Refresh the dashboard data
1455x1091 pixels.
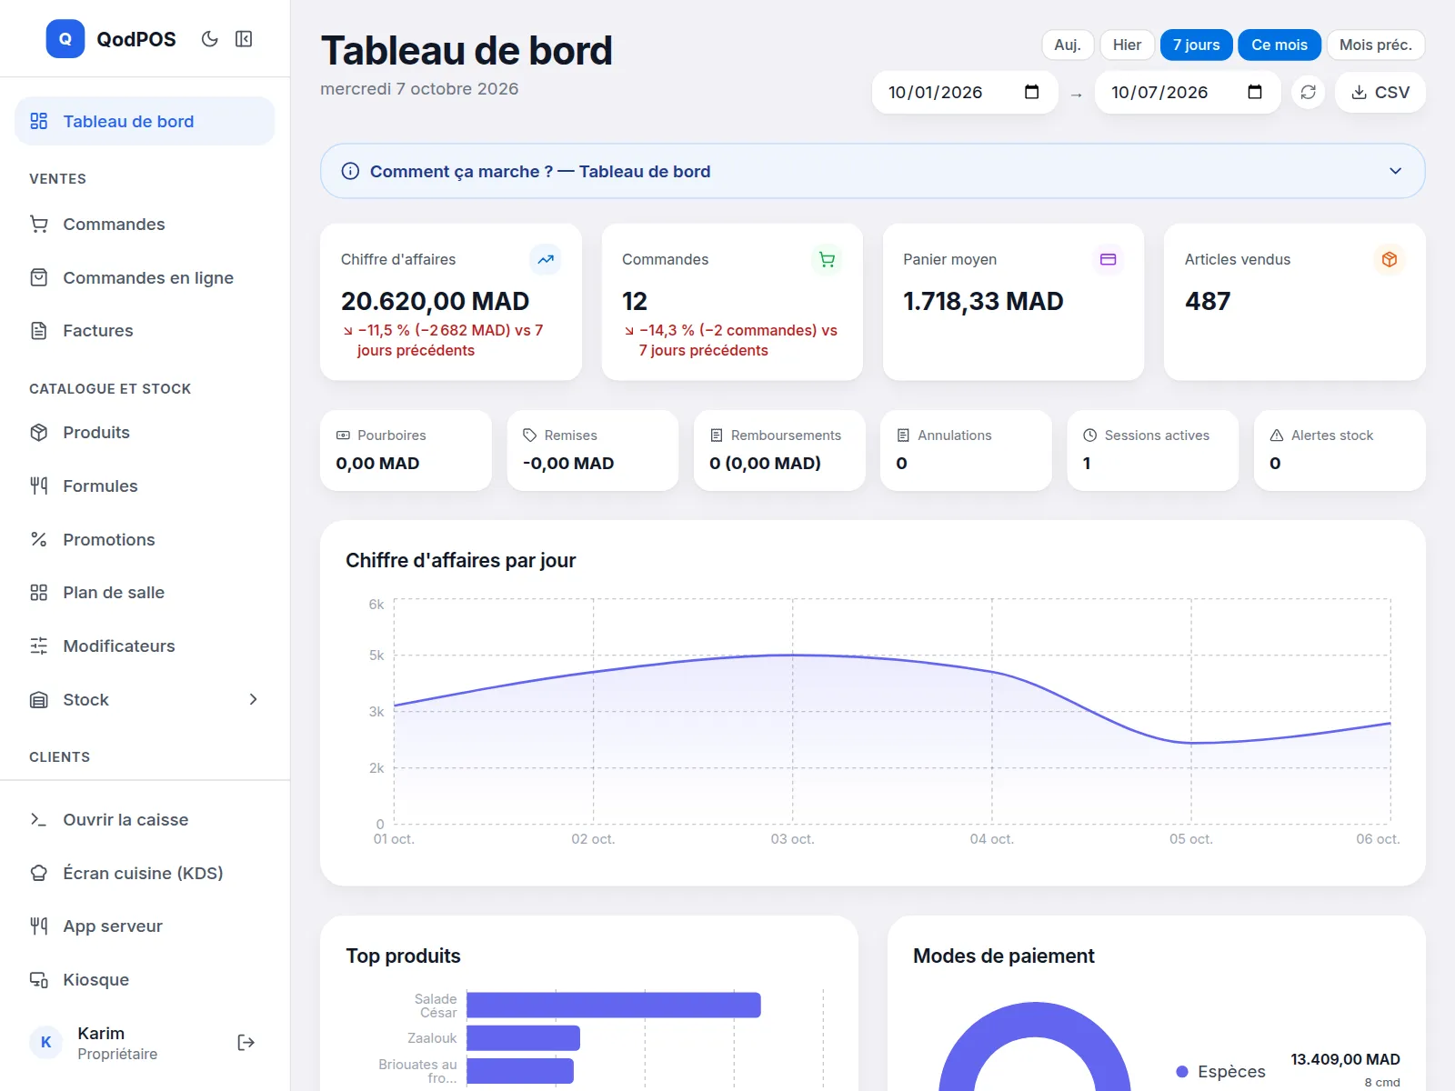click(1308, 92)
